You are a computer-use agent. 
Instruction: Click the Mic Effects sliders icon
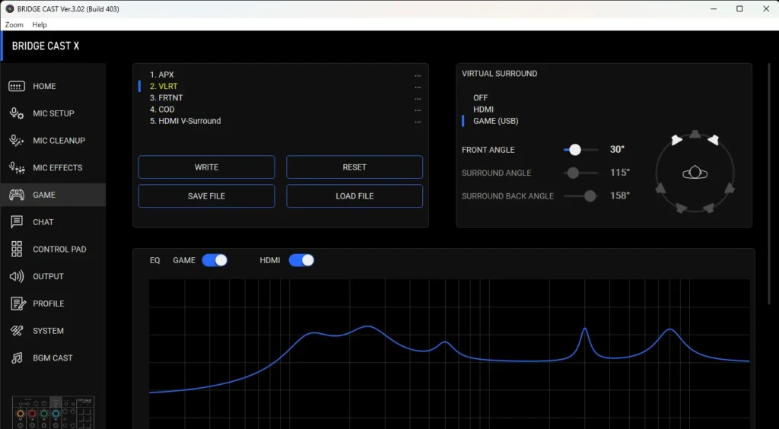[17, 168]
